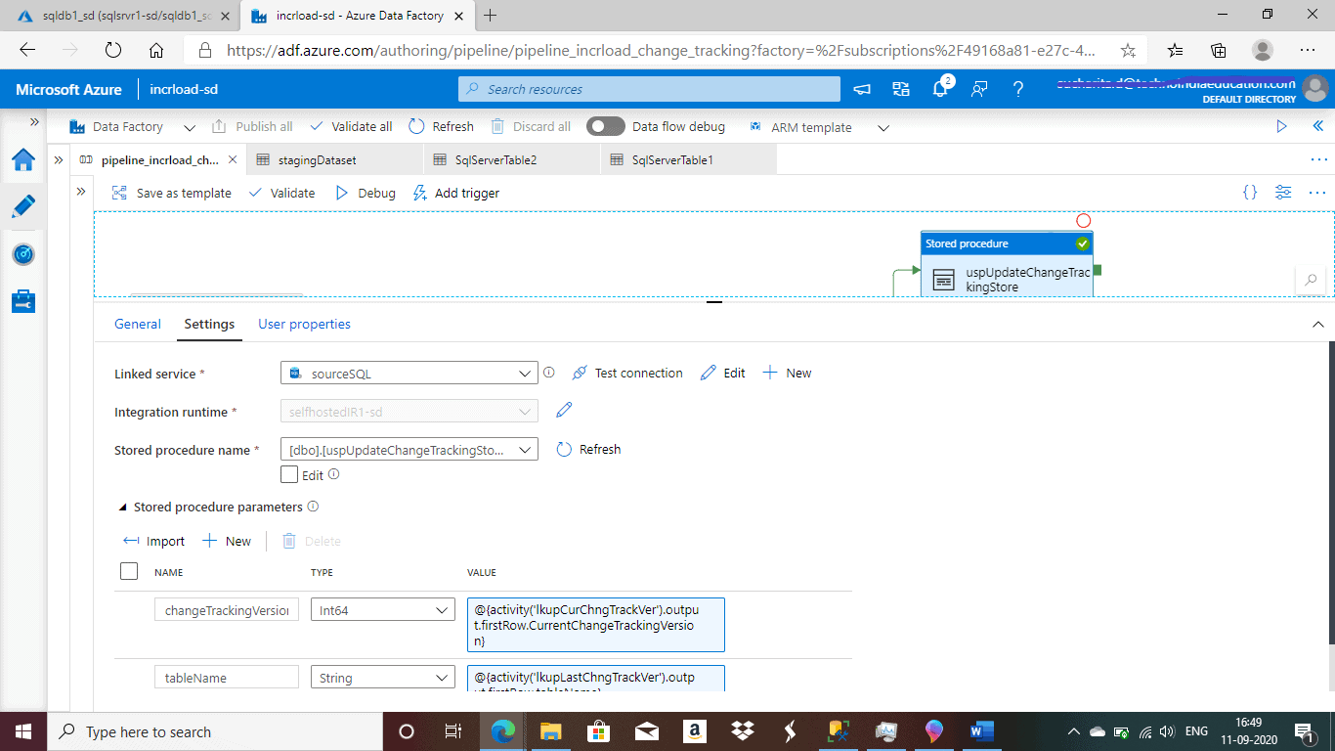
Task: Switch to the User properties tab
Action: pyautogui.click(x=304, y=324)
